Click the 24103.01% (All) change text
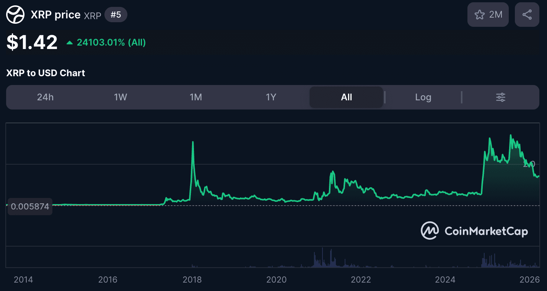Screen dimensions: 547x291 point(111,43)
